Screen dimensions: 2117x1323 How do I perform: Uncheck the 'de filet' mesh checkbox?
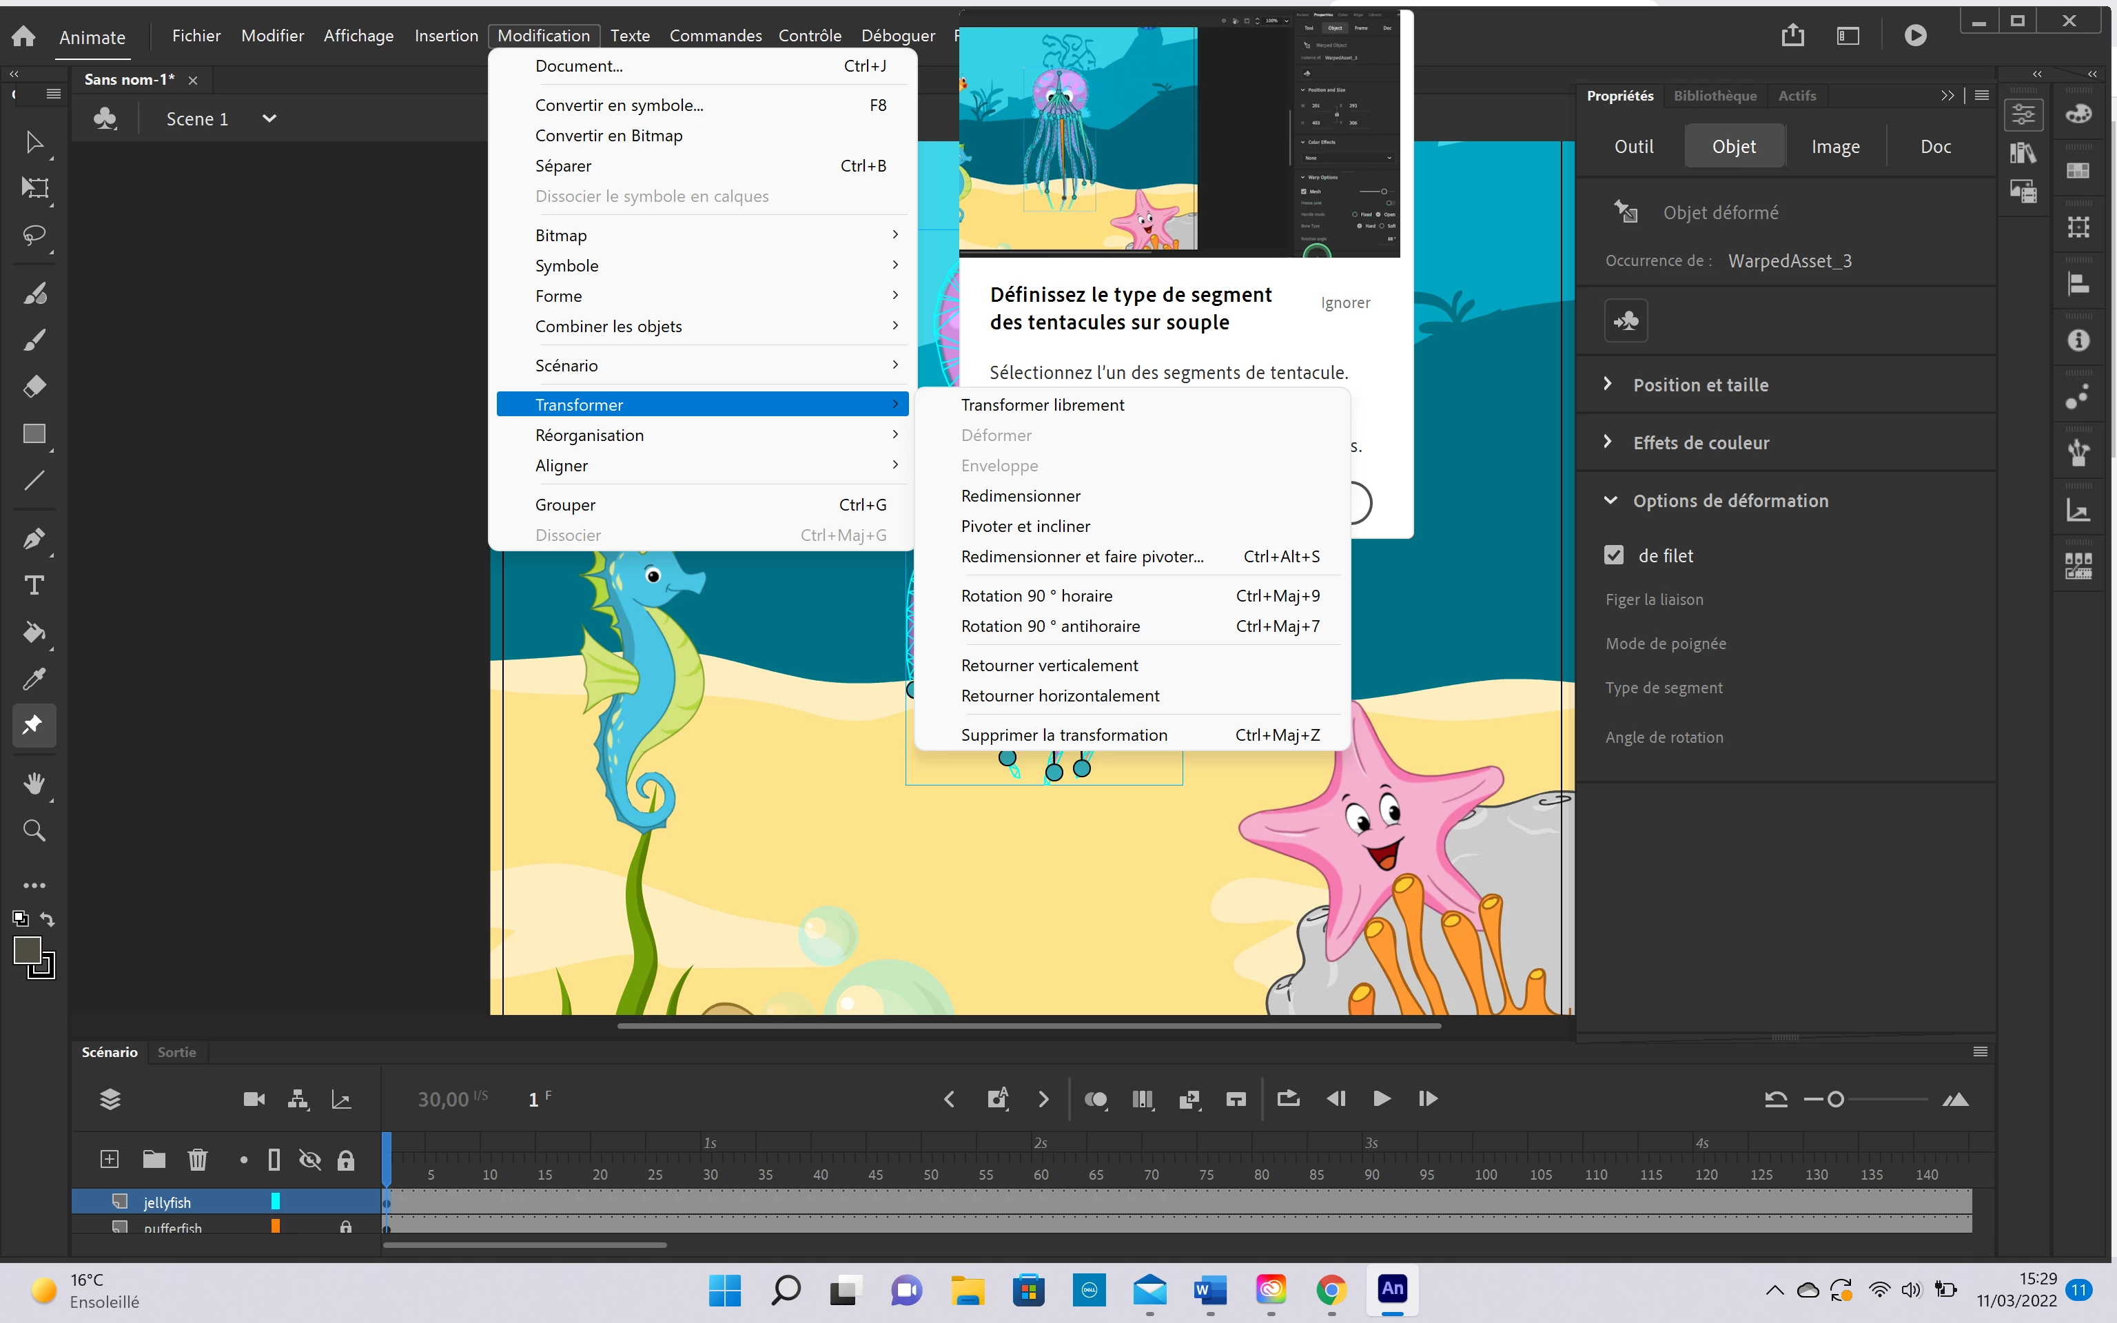pyautogui.click(x=1614, y=555)
